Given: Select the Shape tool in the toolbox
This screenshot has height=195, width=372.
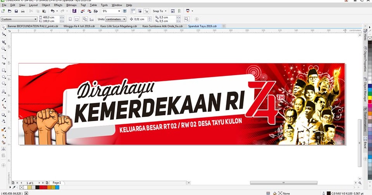Looking at the screenshot, I should (x=3, y=34).
